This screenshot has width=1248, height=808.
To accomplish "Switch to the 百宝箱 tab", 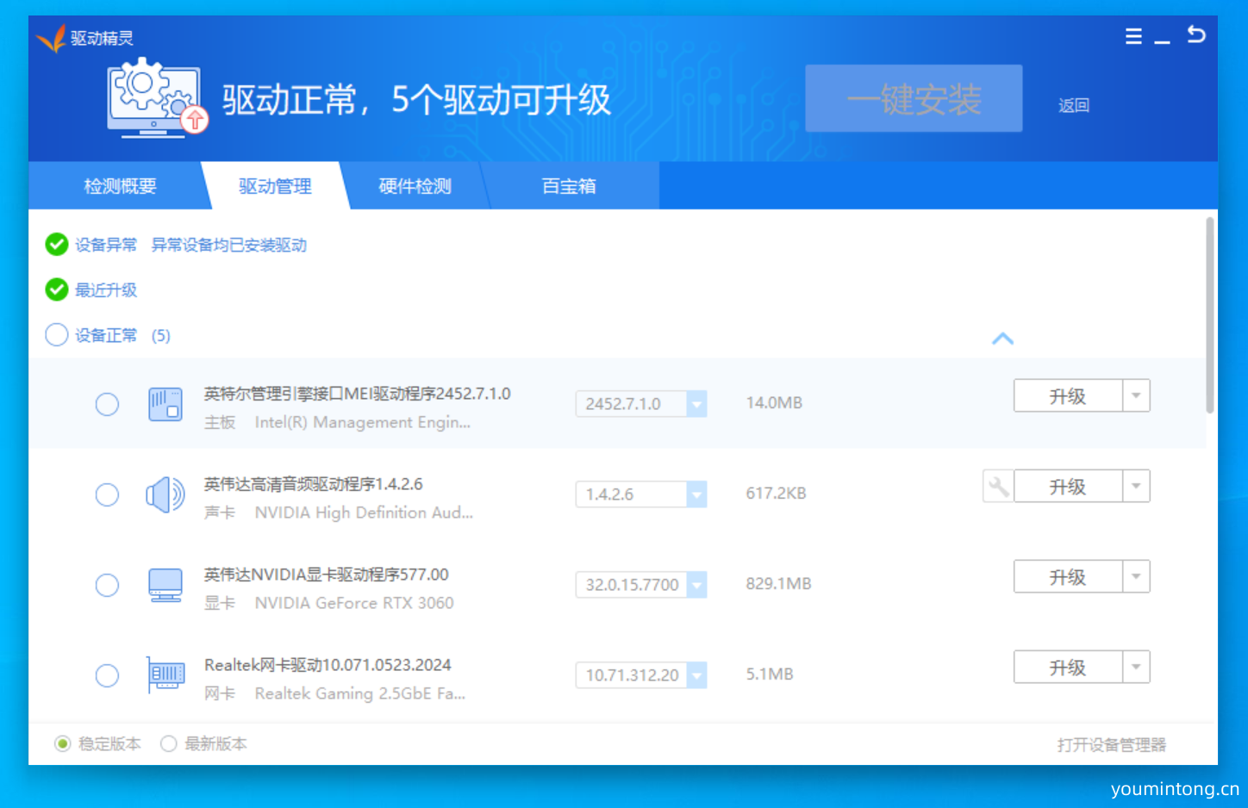I will (x=569, y=186).
